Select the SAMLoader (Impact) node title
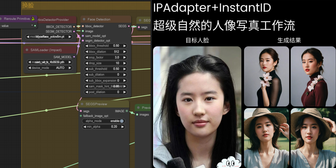 46,50
